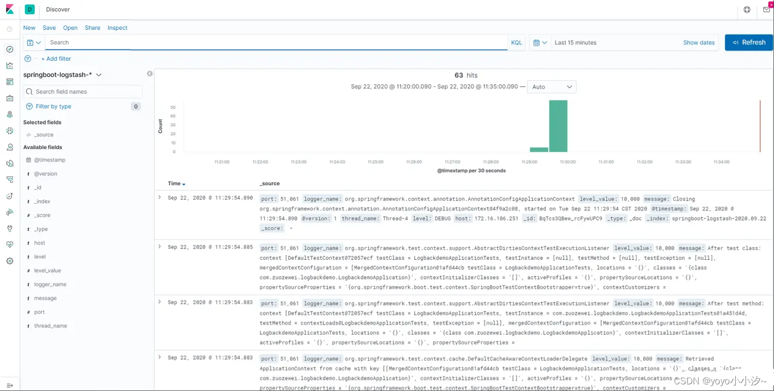774x391 pixels.
Task: Click the Inspect menu item
Action: [117, 28]
